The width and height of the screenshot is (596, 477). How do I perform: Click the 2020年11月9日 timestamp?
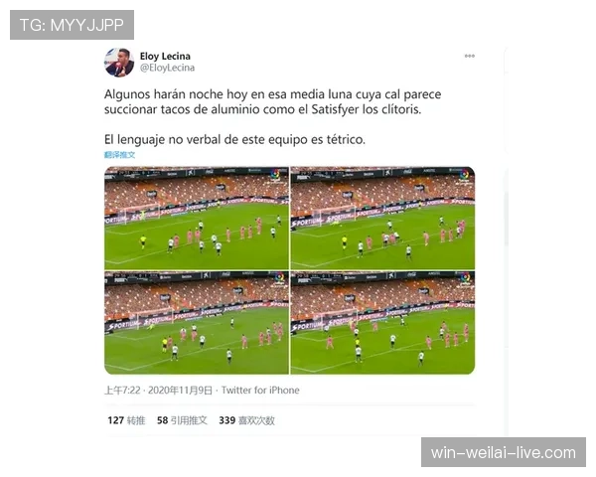coord(180,391)
